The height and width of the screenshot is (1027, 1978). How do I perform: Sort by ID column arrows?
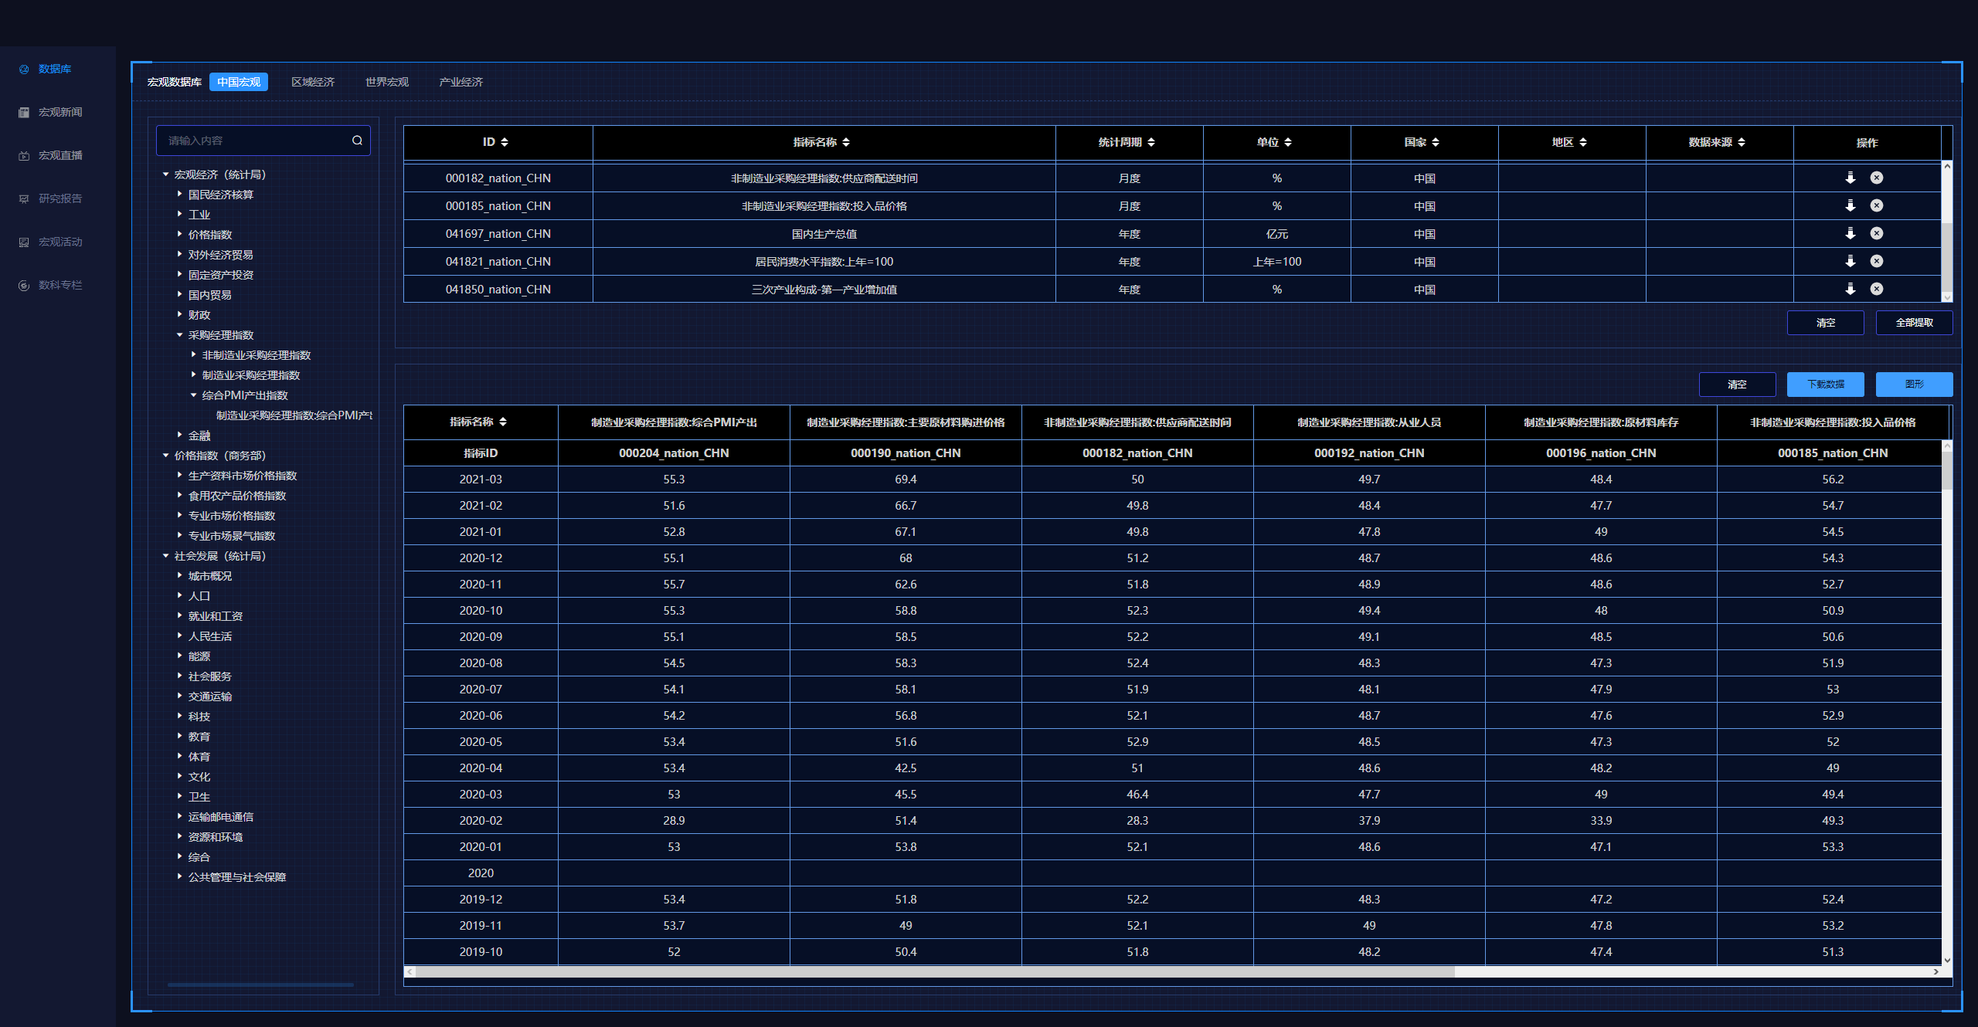coord(505,142)
